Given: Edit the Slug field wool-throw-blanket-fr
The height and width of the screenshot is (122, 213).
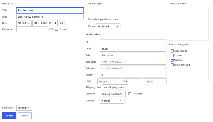Looking at the screenshot, I should tap(50, 17).
